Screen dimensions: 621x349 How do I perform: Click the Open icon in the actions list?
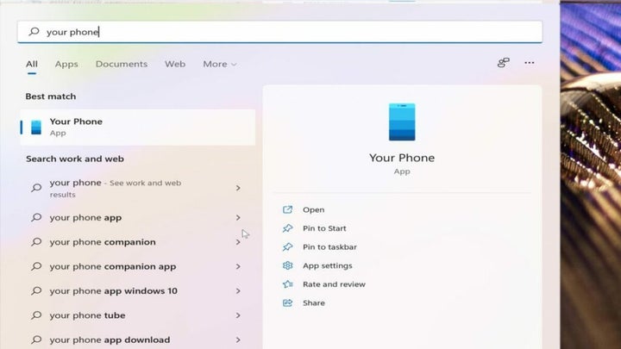[287, 209]
